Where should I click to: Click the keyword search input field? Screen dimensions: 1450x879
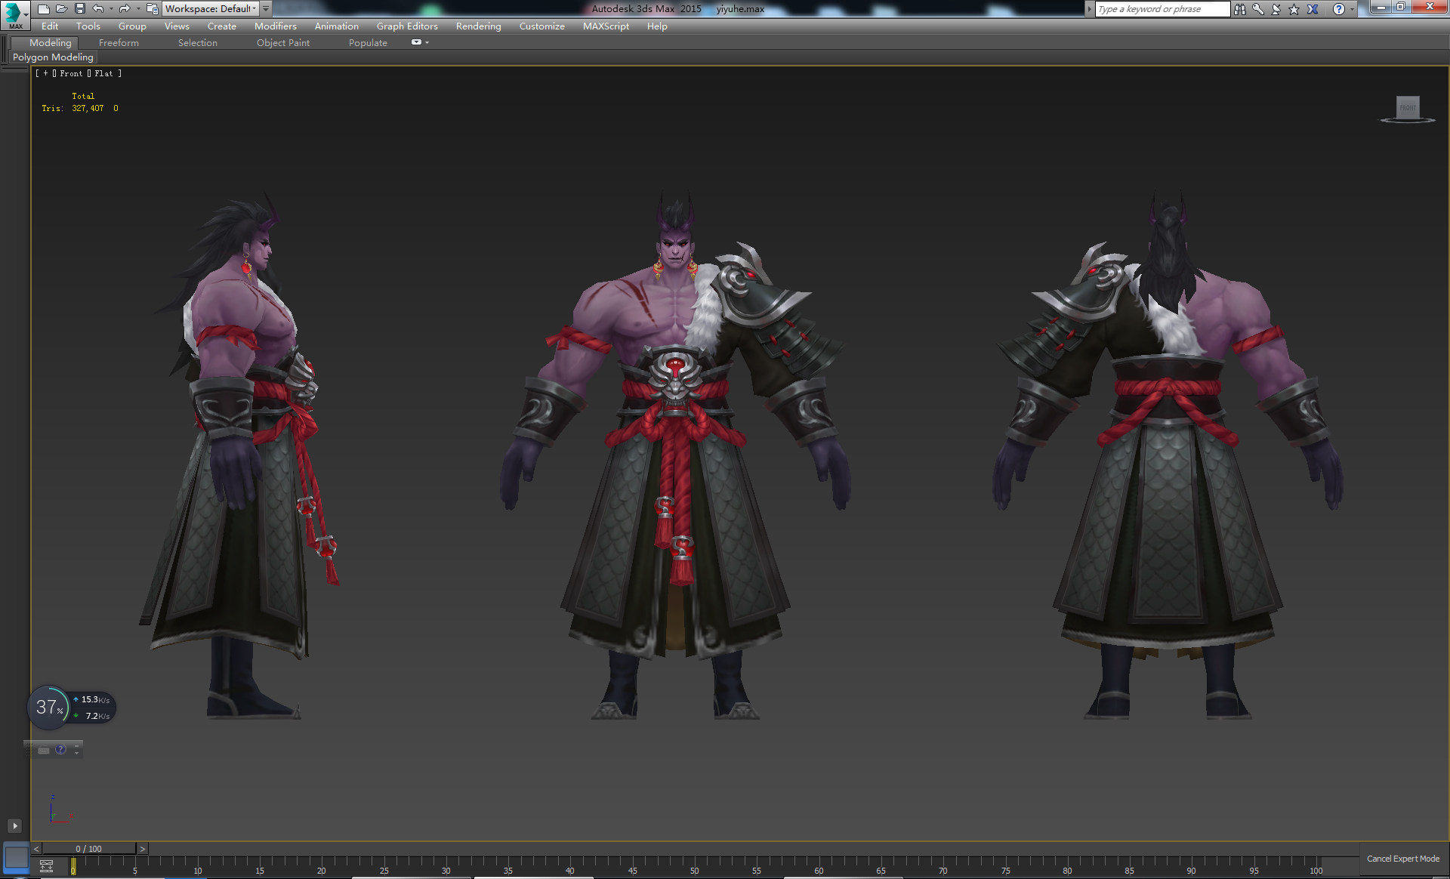click(1162, 9)
